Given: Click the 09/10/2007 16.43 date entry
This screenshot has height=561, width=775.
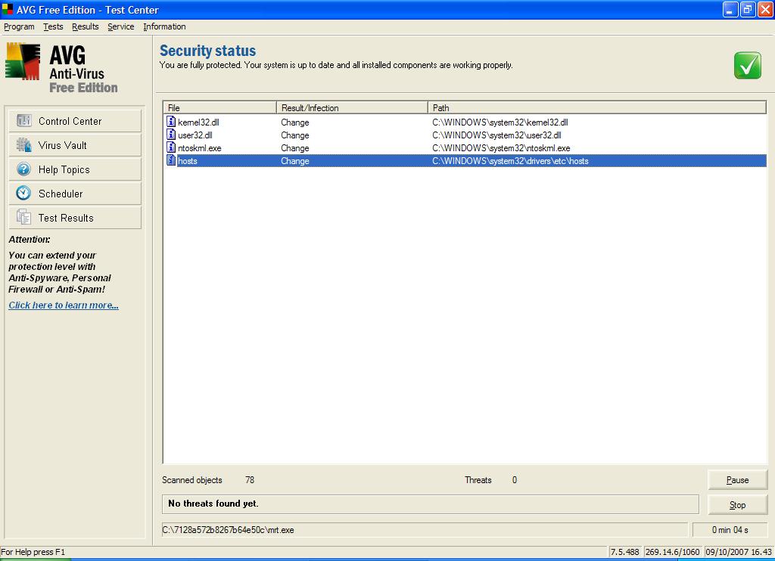Looking at the screenshot, I should point(739,552).
